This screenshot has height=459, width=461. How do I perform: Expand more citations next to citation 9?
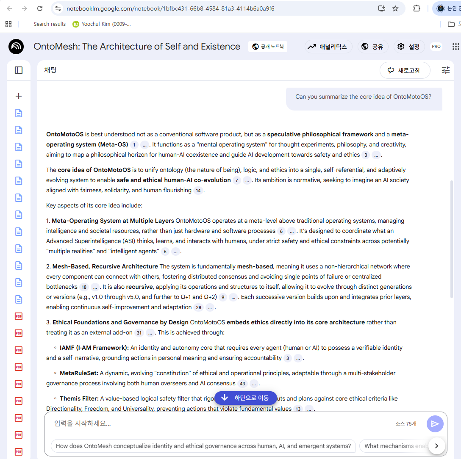click(x=233, y=297)
